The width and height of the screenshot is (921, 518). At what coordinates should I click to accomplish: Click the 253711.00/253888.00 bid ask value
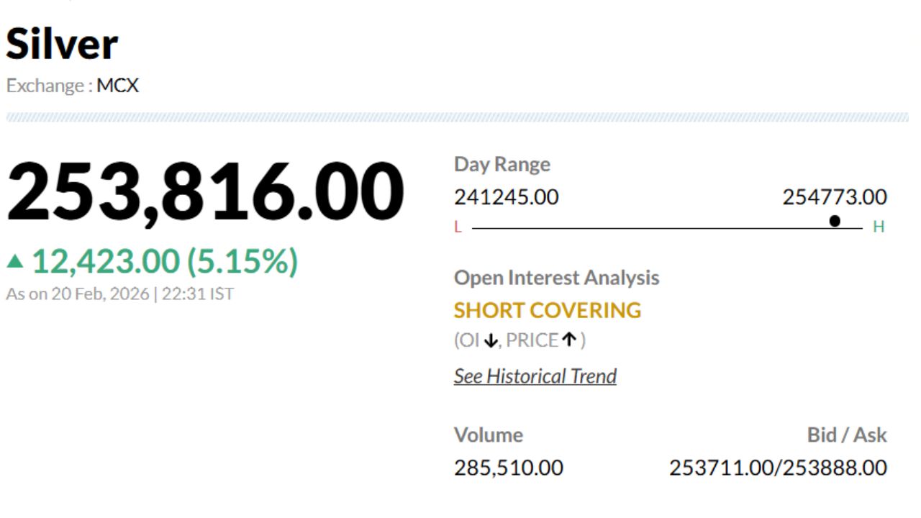click(x=778, y=468)
